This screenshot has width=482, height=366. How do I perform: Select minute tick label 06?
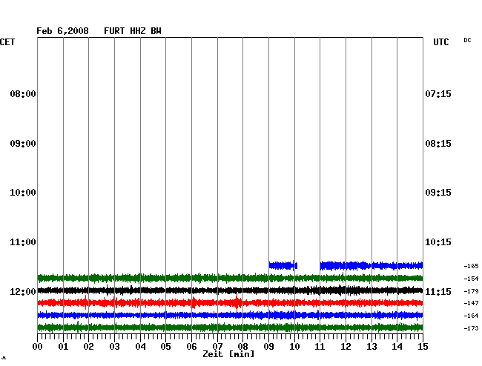tap(191, 347)
